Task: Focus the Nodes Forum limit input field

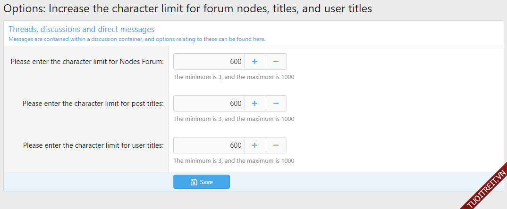Action: click(209, 62)
